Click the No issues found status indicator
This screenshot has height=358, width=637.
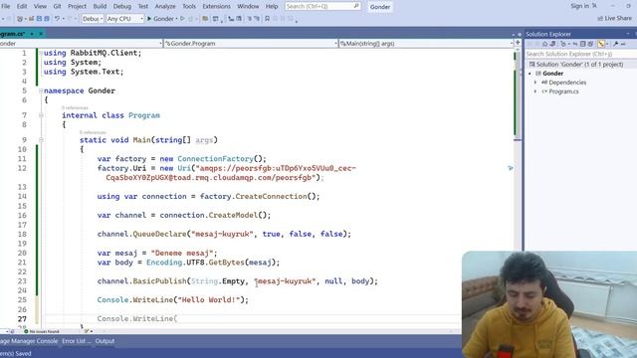tap(42, 331)
